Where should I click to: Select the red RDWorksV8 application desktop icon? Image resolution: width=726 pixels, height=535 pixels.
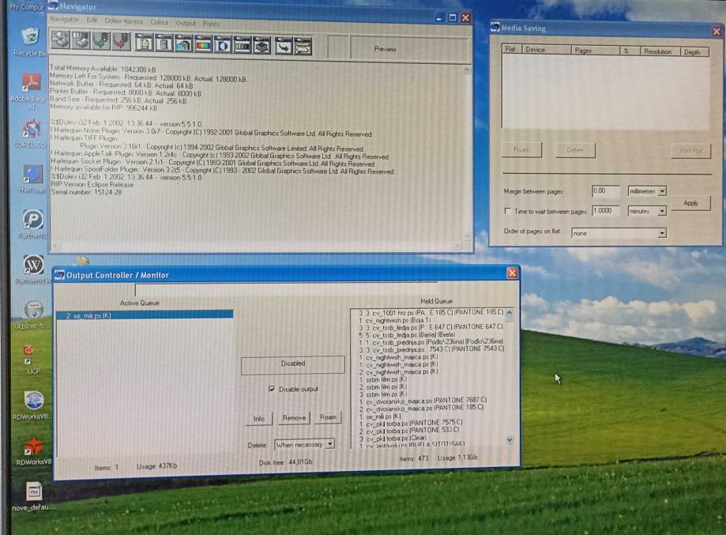coord(33,451)
